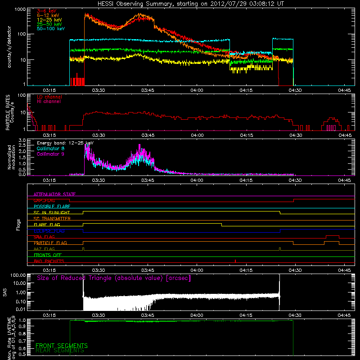This screenshot has height=360, width=360.
Task: Click the HESSI Observing Summary title
Action: tap(191, 4)
